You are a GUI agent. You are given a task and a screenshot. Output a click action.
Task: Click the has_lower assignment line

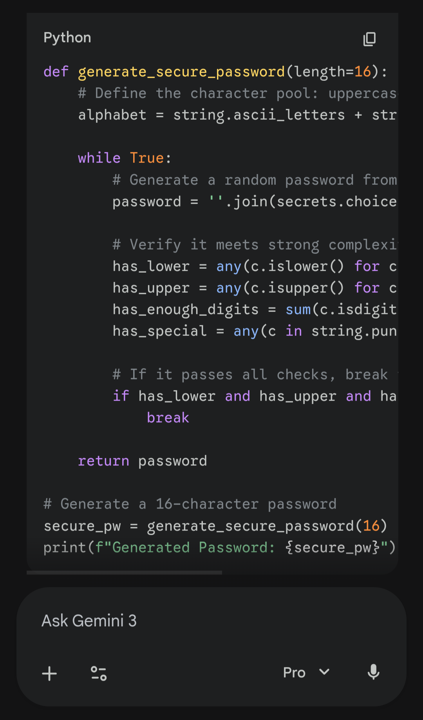(x=254, y=266)
